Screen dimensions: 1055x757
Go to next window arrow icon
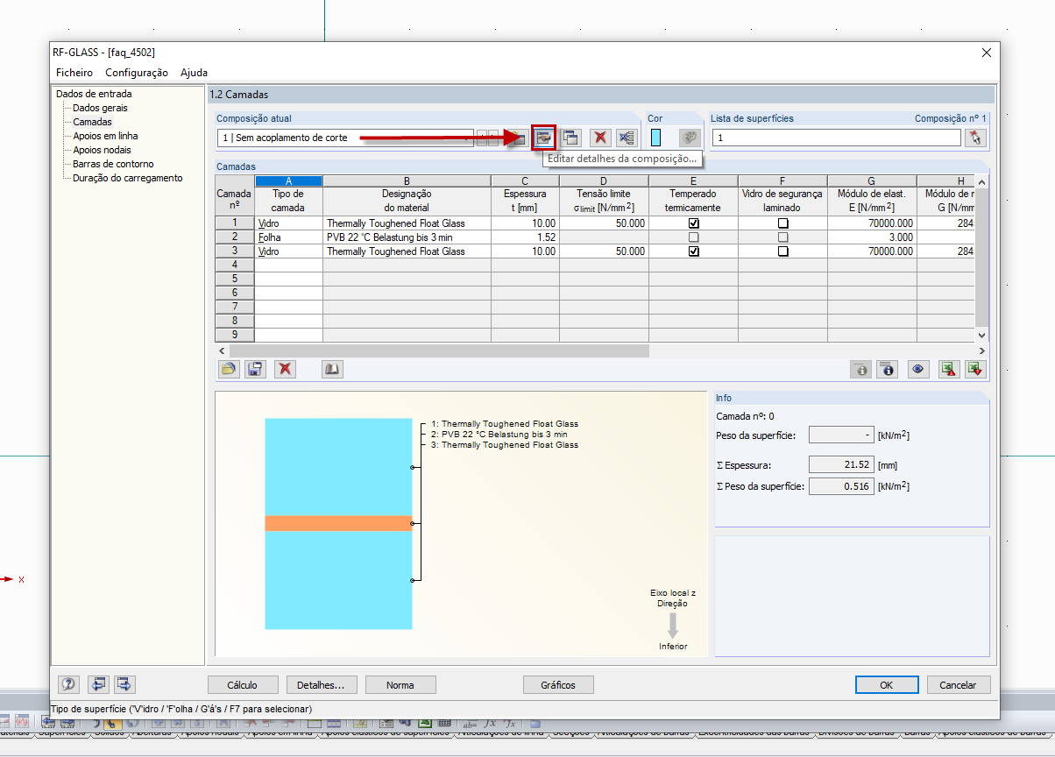[x=125, y=684]
